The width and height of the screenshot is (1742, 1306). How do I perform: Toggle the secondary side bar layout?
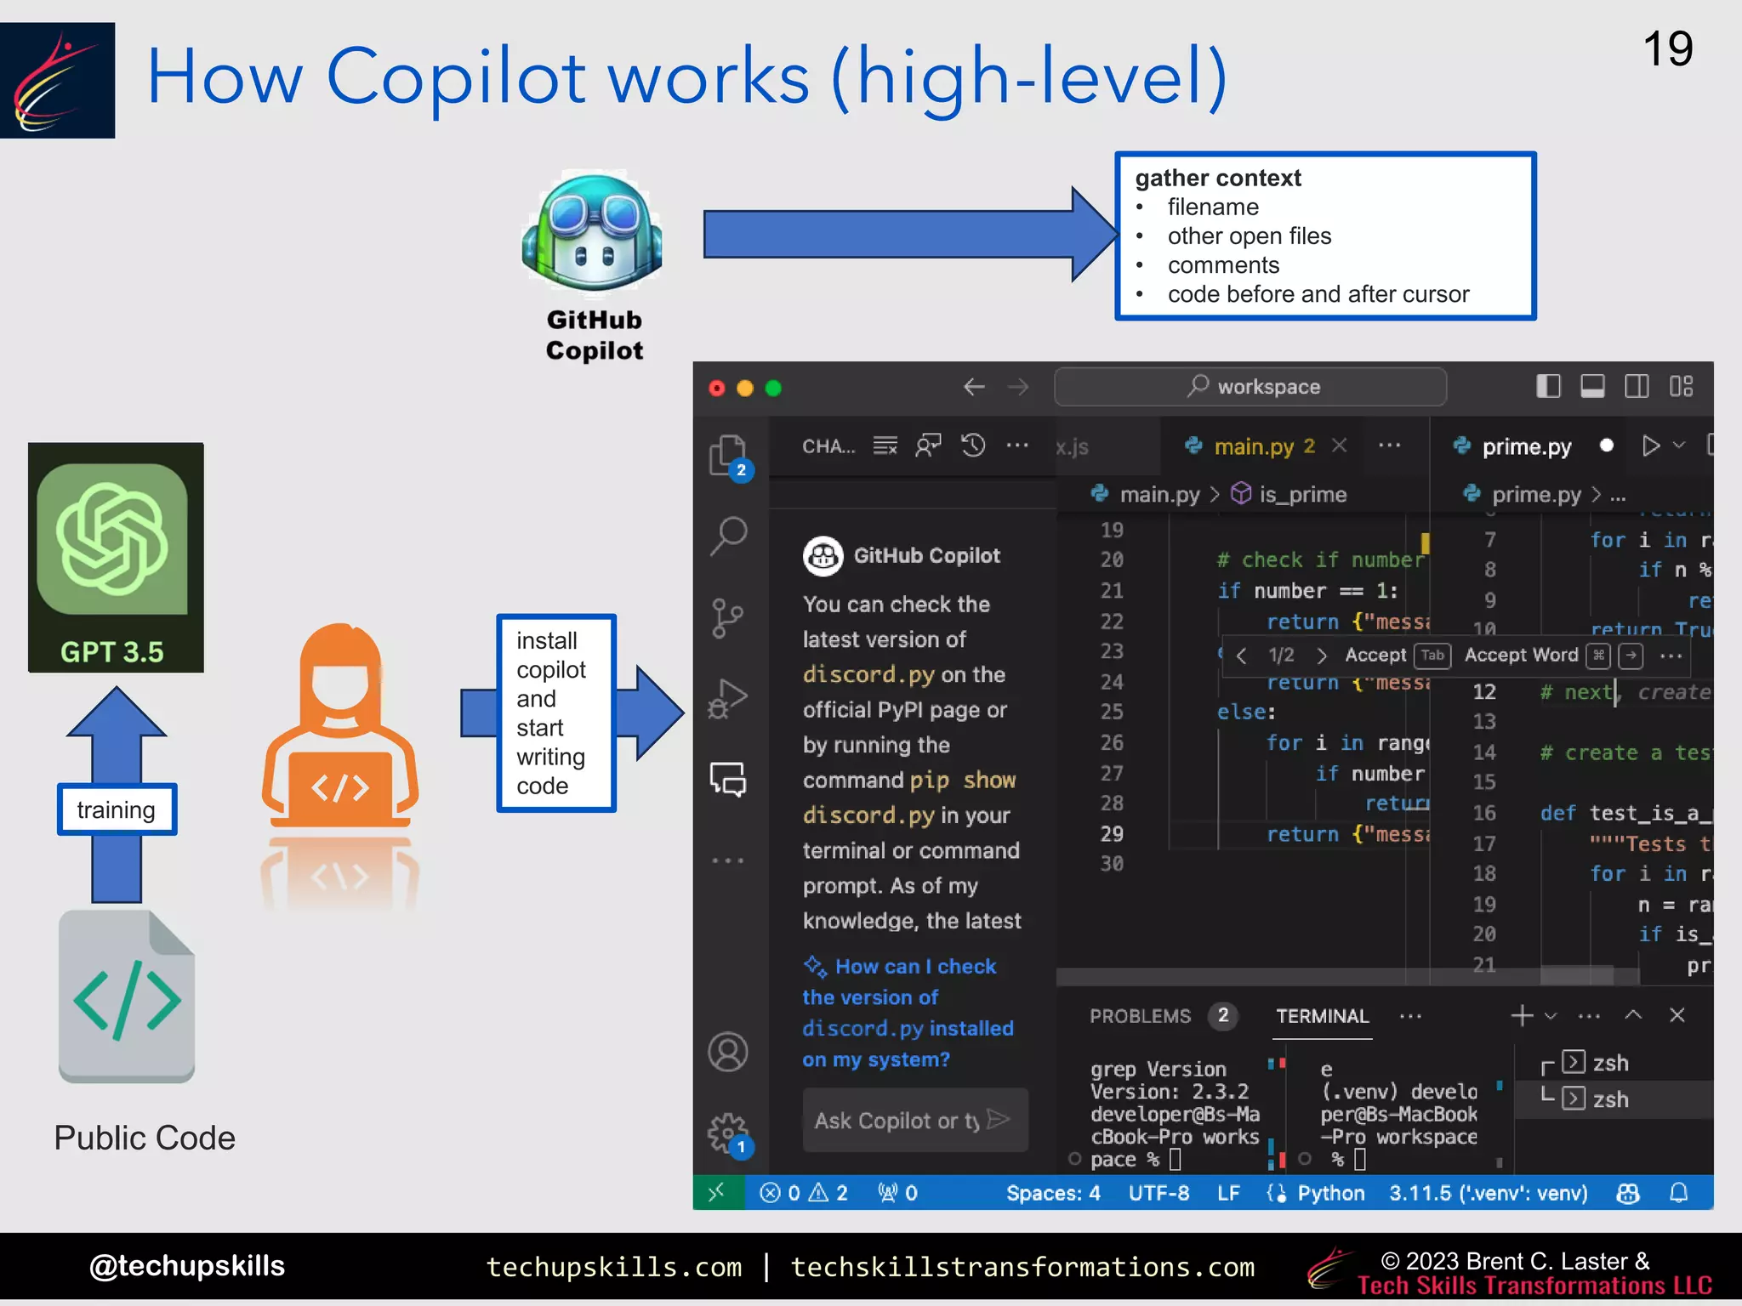pos(1637,387)
